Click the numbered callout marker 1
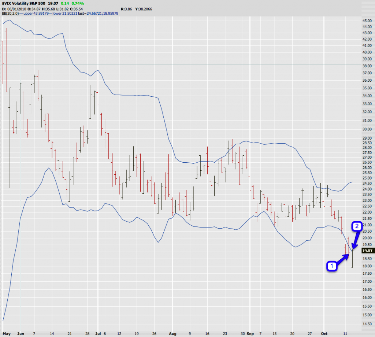The height and width of the screenshot is (337, 375). (x=331, y=266)
